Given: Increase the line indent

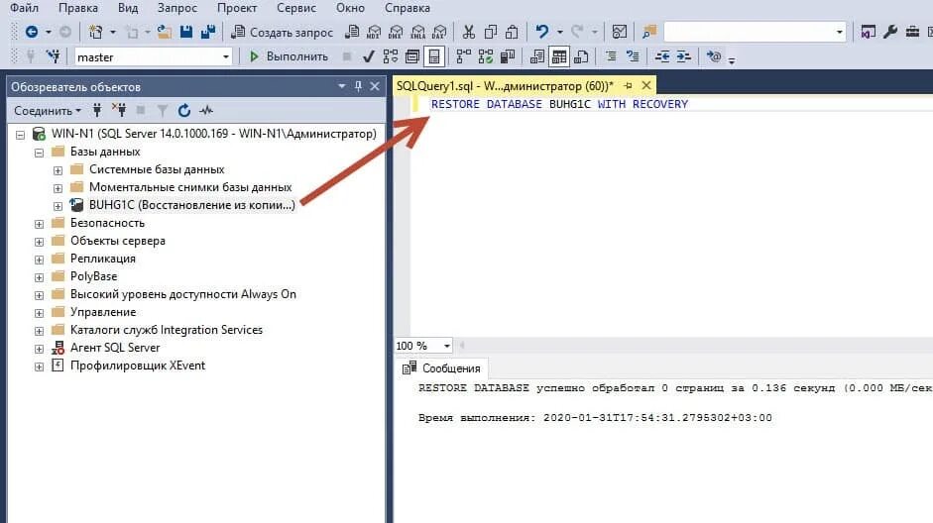Looking at the screenshot, I should tap(684, 56).
